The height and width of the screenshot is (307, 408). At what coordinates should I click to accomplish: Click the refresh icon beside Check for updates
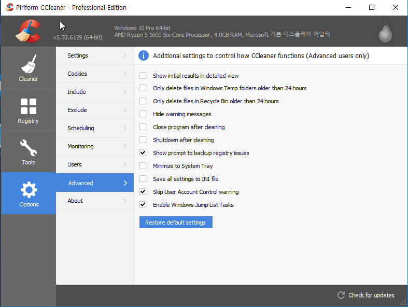point(341,295)
